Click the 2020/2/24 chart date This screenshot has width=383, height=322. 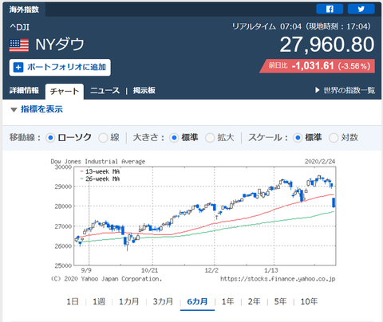pos(320,161)
